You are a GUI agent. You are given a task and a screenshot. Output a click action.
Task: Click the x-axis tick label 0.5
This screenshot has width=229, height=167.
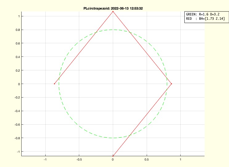tap(146, 160)
